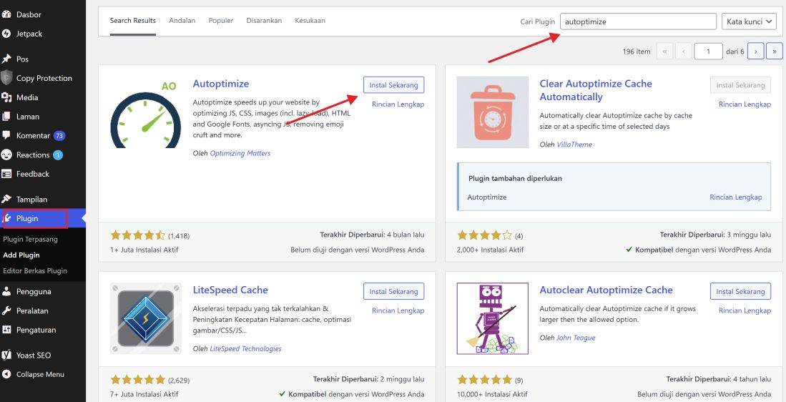Viewport: 786px width, 402px height.
Task: Click the Pengguna user icon
Action: 6,291
